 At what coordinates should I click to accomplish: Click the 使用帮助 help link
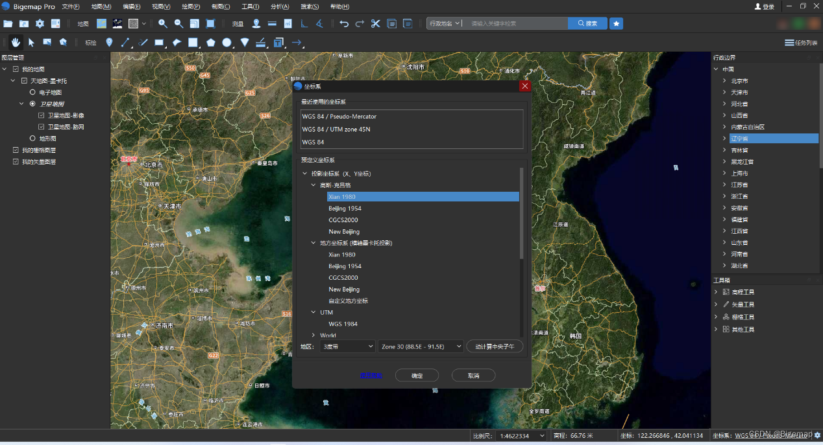pyautogui.click(x=371, y=376)
